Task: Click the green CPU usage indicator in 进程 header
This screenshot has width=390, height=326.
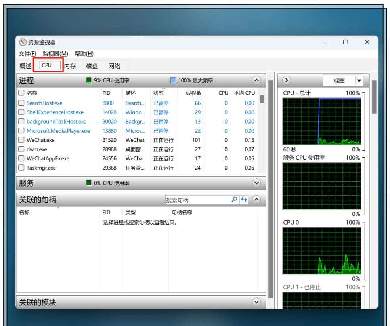Action: pyautogui.click(x=89, y=80)
